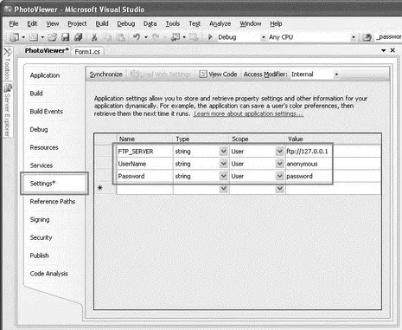Open the Debug menu
Viewport: 402px width, 330px height.
126,23
